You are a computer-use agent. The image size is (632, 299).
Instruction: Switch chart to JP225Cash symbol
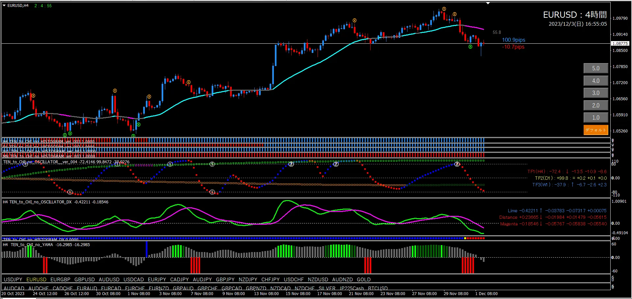point(352,288)
